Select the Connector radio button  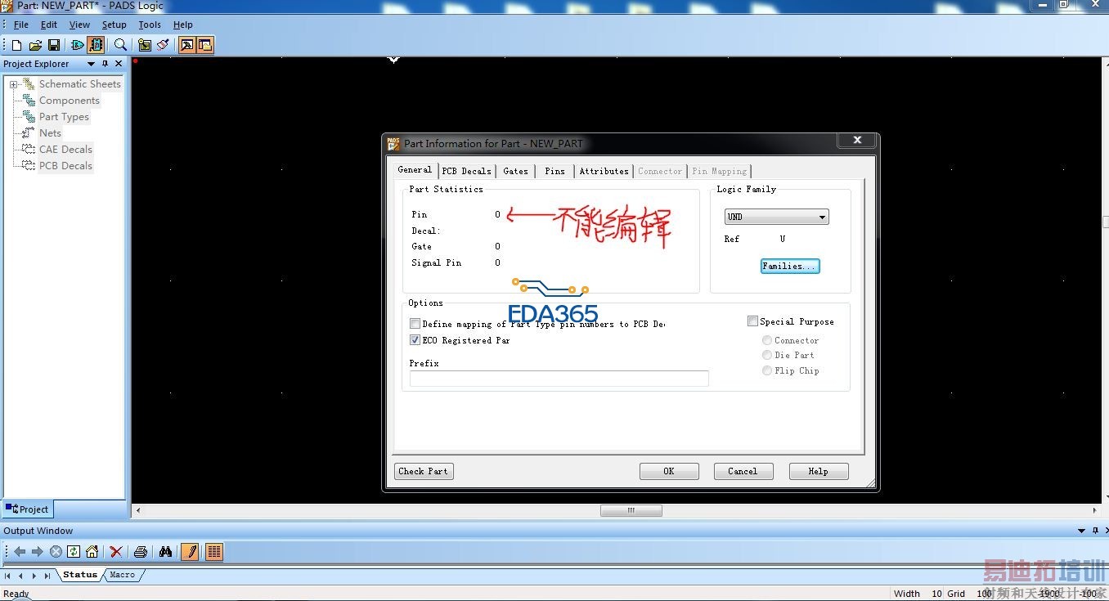(767, 340)
